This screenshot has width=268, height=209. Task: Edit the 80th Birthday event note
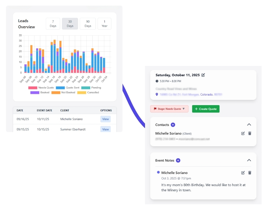click(x=243, y=173)
